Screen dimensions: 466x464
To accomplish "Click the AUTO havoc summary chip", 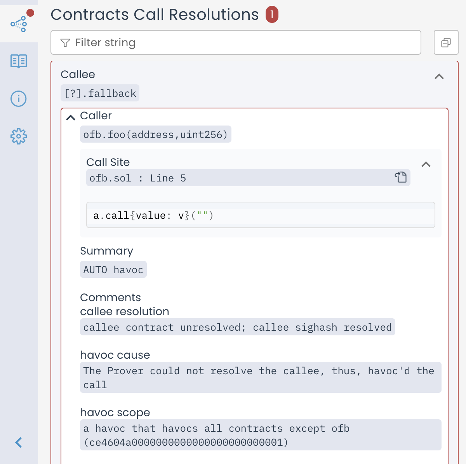I will click(113, 270).
